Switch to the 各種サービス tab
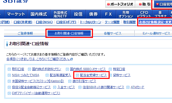The height and width of the screenshot is (103, 172). (113, 33)
